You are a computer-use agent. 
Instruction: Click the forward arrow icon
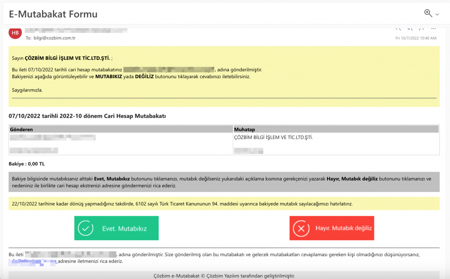pyautogui.click(x=422, y=29)
